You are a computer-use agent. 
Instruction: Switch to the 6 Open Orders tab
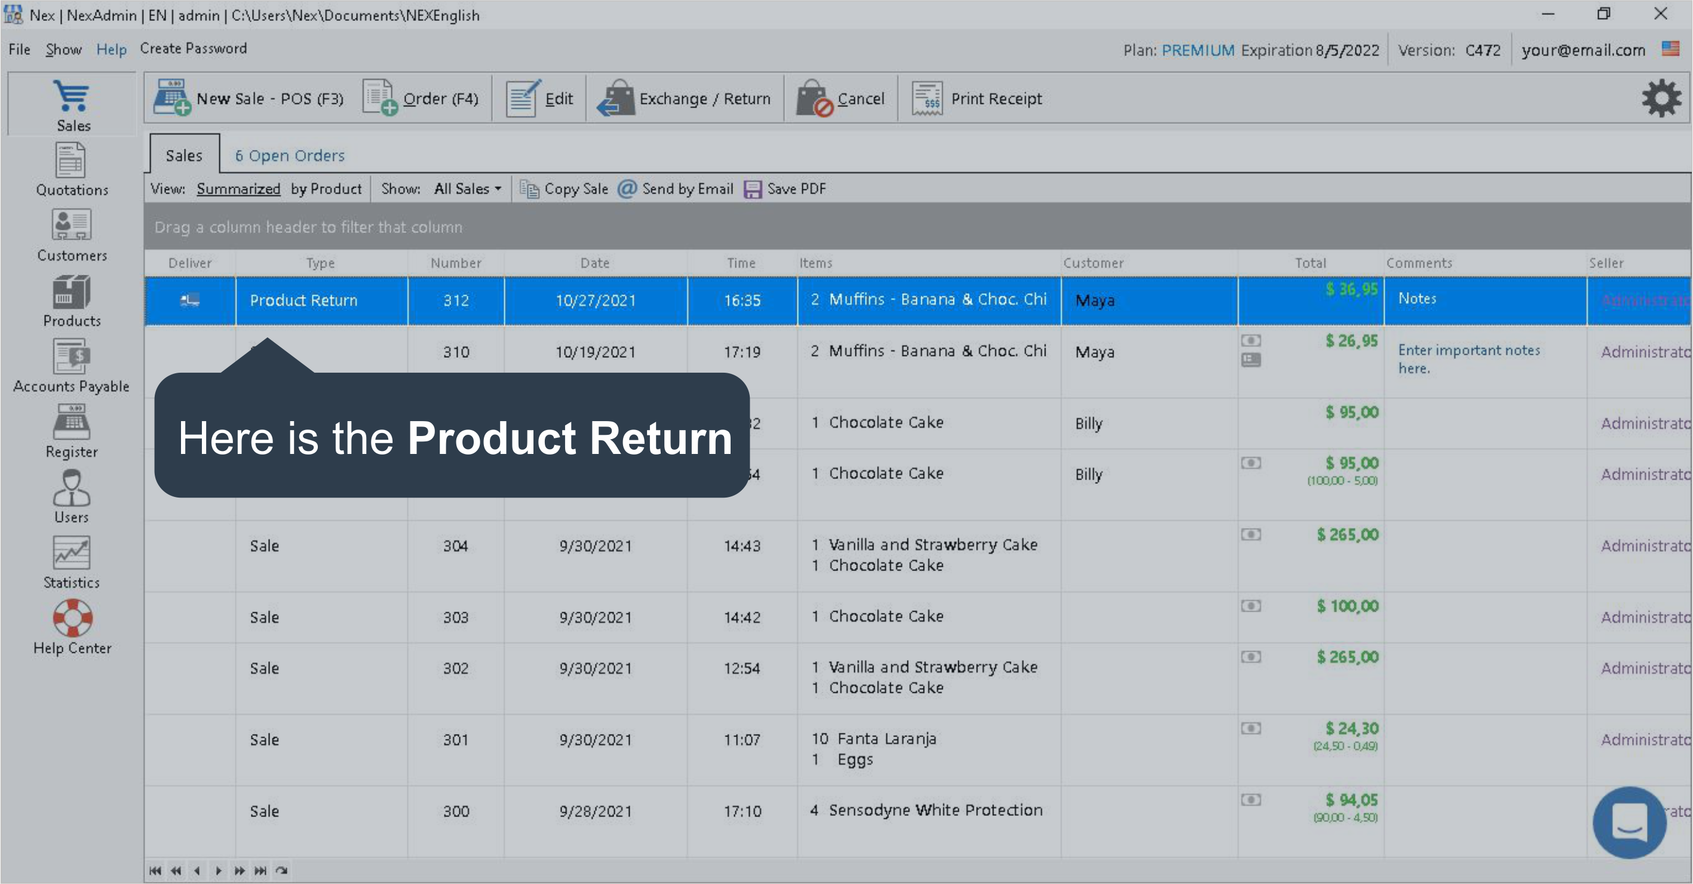coord(290,156)
